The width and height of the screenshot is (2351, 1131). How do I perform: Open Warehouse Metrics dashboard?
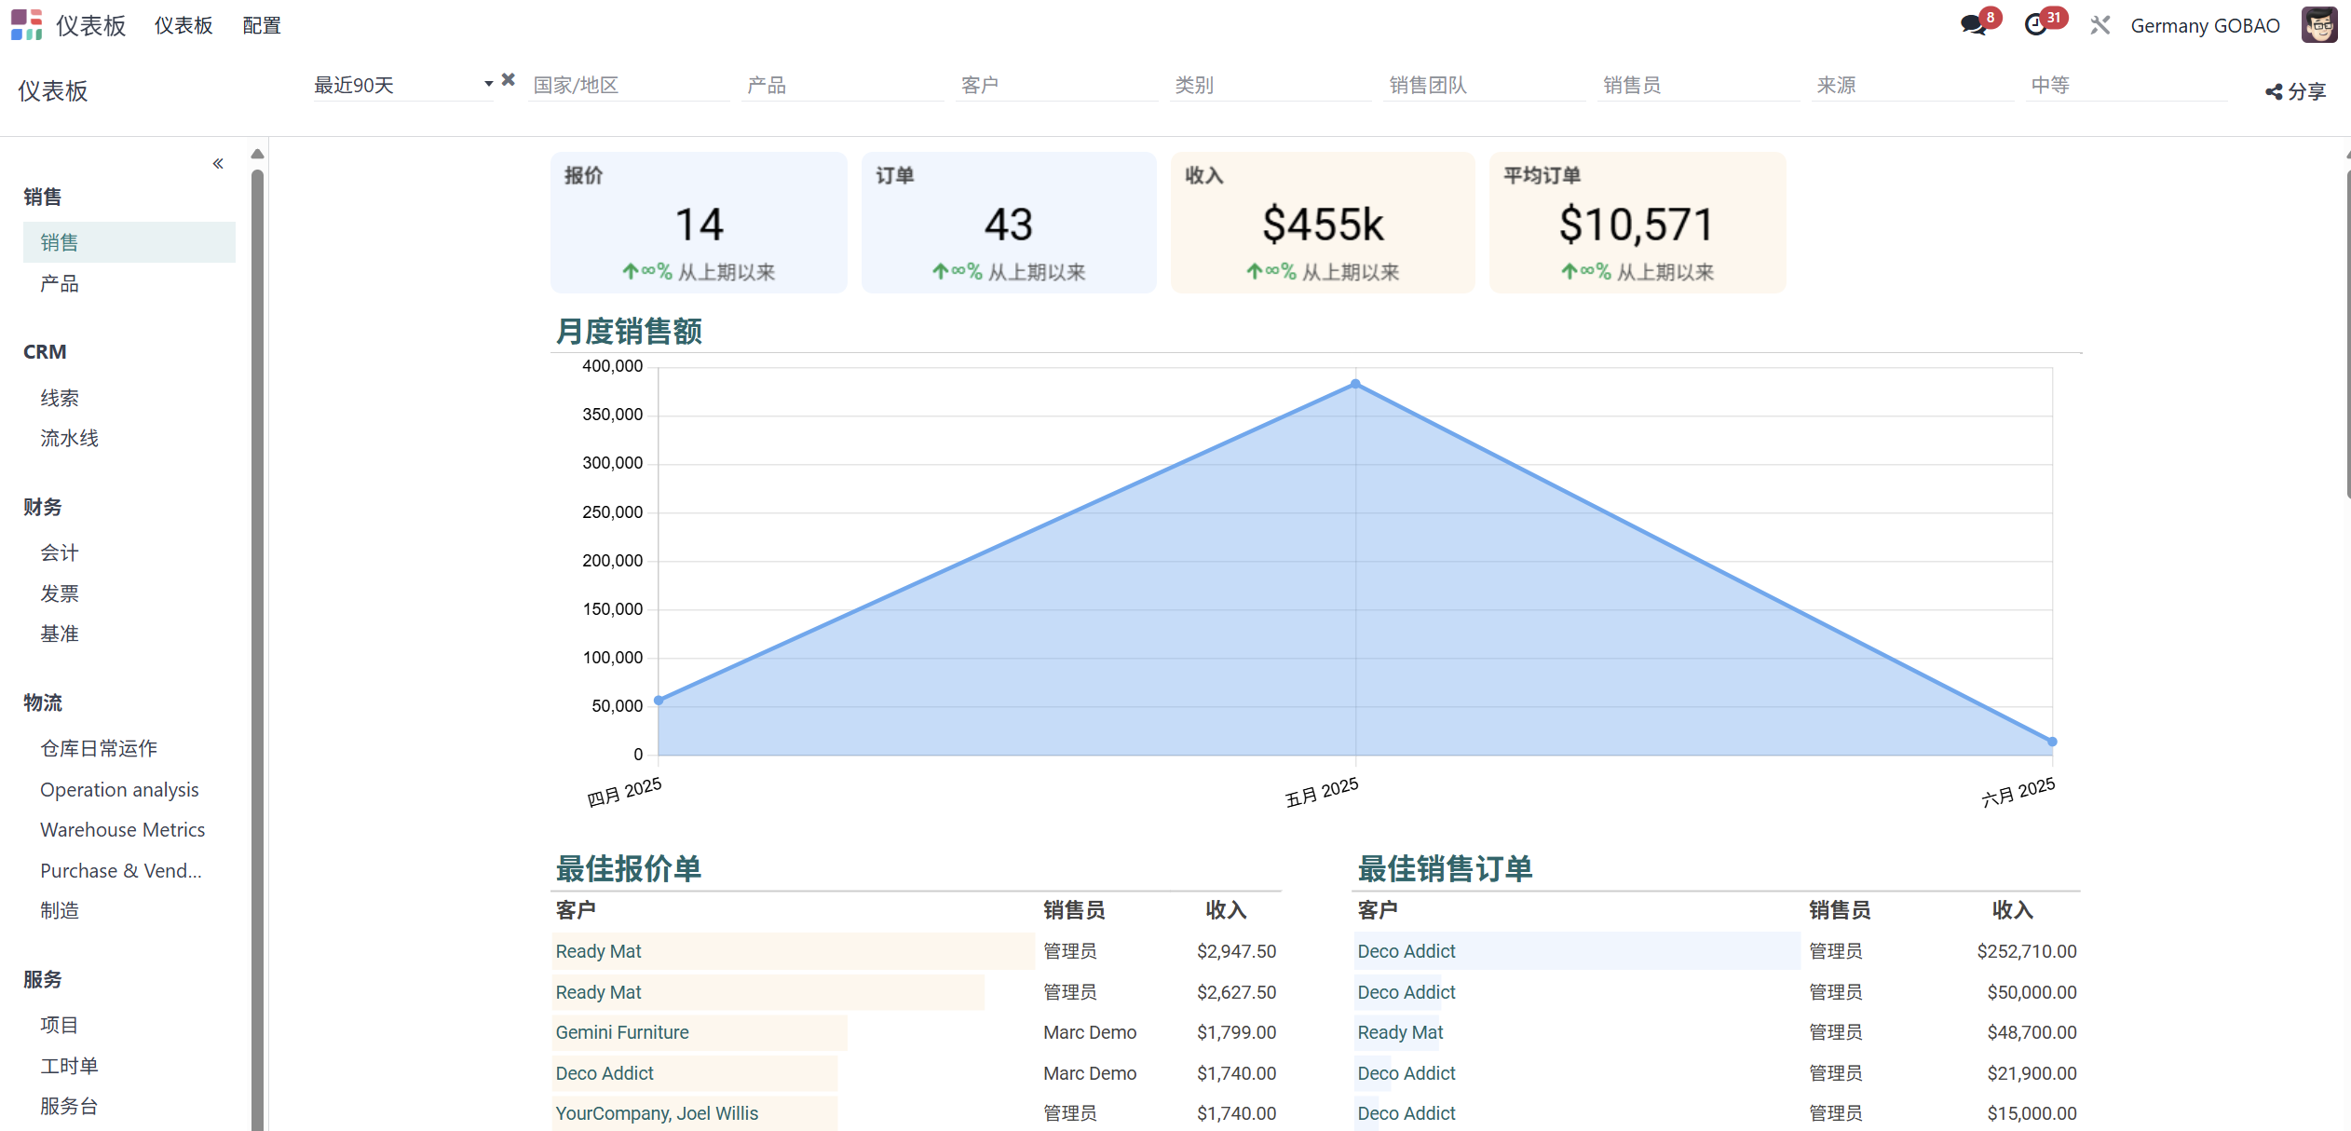pyautogui.click(x=122, y=829)
